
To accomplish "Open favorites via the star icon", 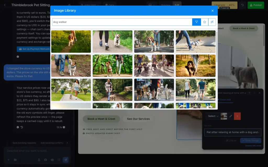I will click(205, 22).
